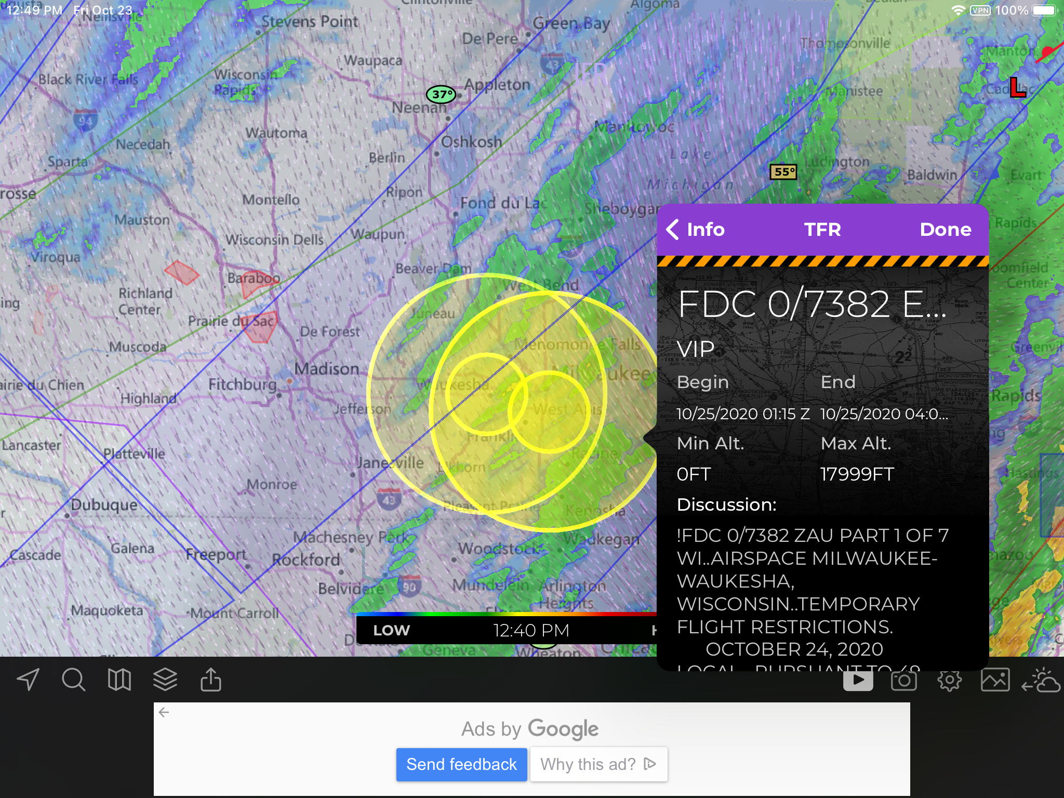
Task: Tap the Interstate 90 shield near Belvidere
Action: pyautogui.click(x=409, y=586)
